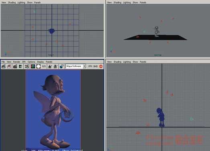Click the Keep image arrow-down icon
This screenshot has height=151, width=210.
50,66
